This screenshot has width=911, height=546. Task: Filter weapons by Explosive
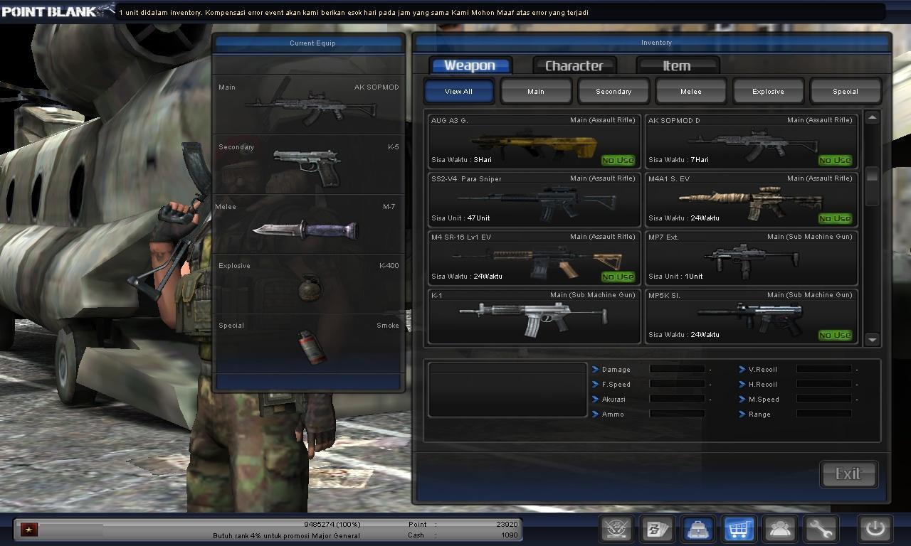point(768,91)
